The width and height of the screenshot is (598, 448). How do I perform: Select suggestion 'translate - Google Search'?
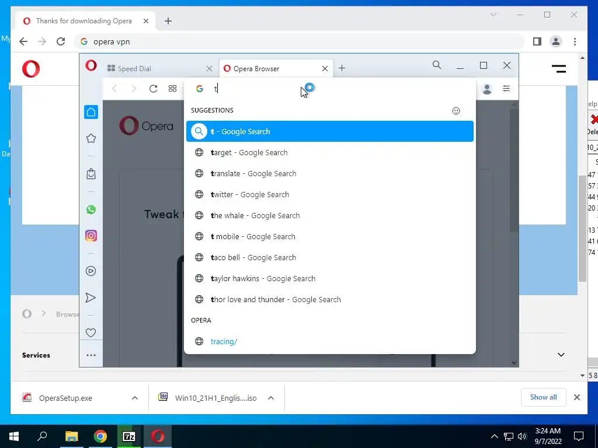click(329, 173)
